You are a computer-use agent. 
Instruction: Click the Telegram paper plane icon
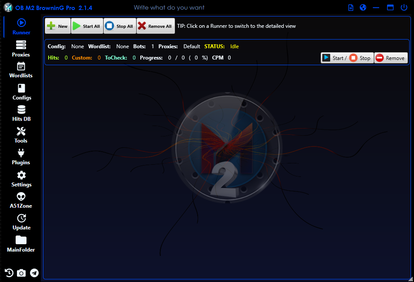34,273
